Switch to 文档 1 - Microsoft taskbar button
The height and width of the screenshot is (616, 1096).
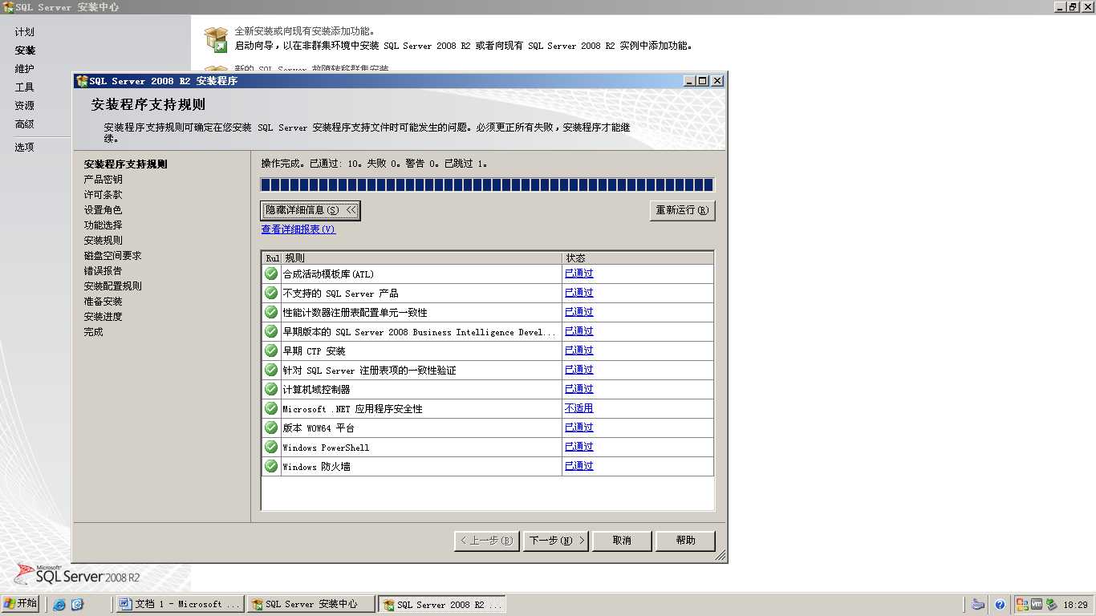pyautogui.click(x=180, y=604)
